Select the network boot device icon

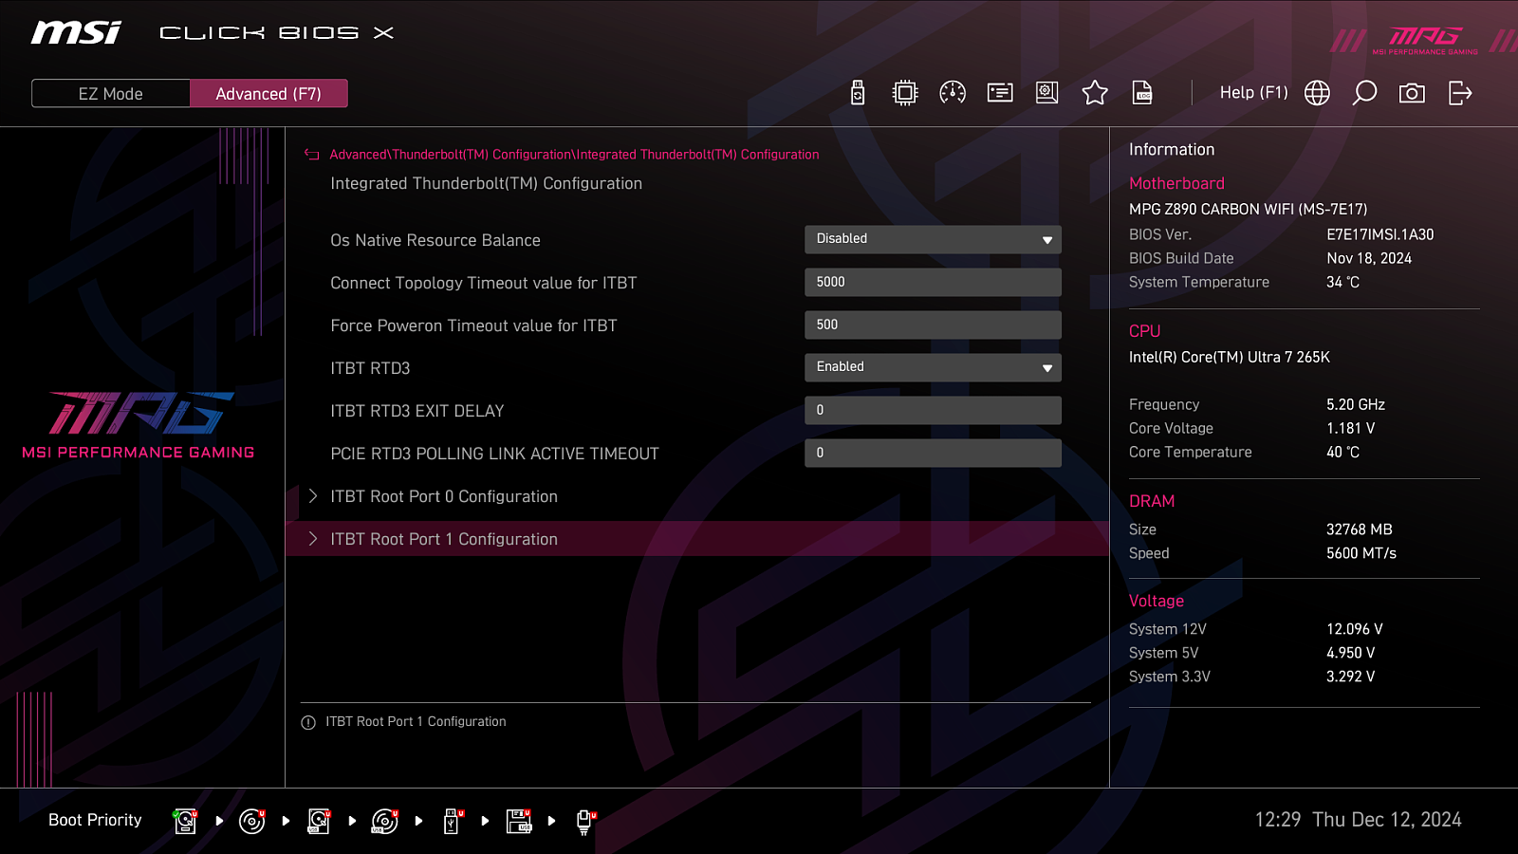coord(585,821)
